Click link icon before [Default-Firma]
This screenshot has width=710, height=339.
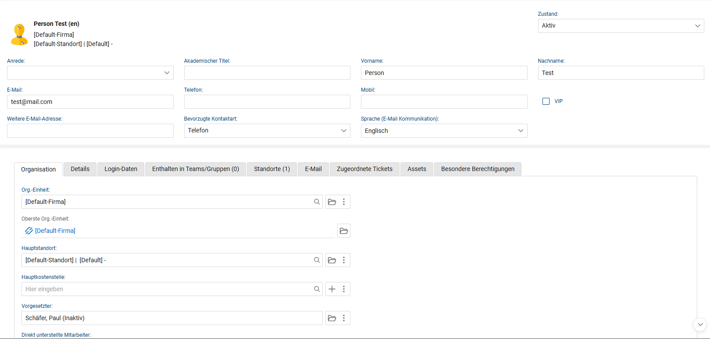pyautogui.click(x=29, y=231)
